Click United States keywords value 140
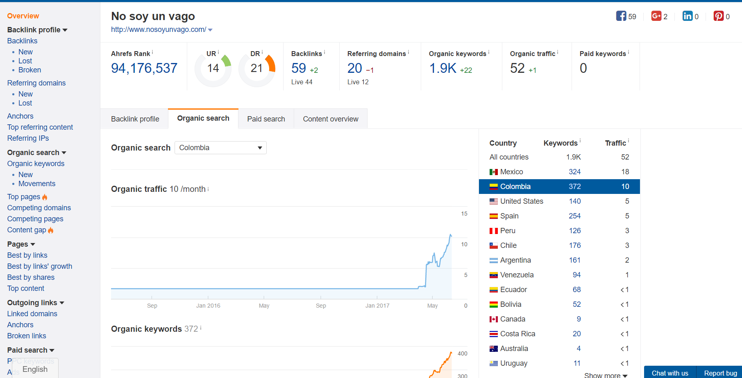This screenshot has width=742, height=378. coord(575,201)
